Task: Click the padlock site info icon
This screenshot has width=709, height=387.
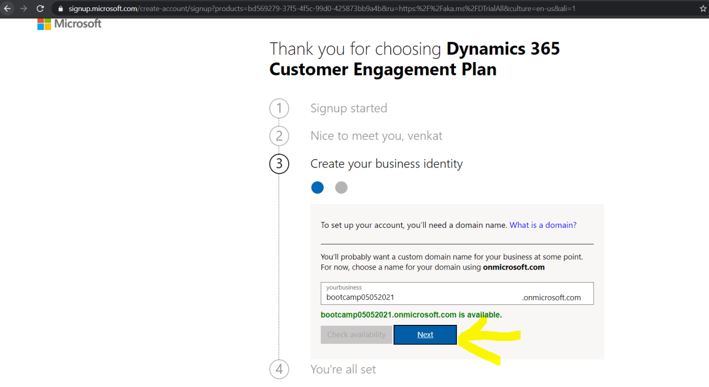Action: click(61, 9)
